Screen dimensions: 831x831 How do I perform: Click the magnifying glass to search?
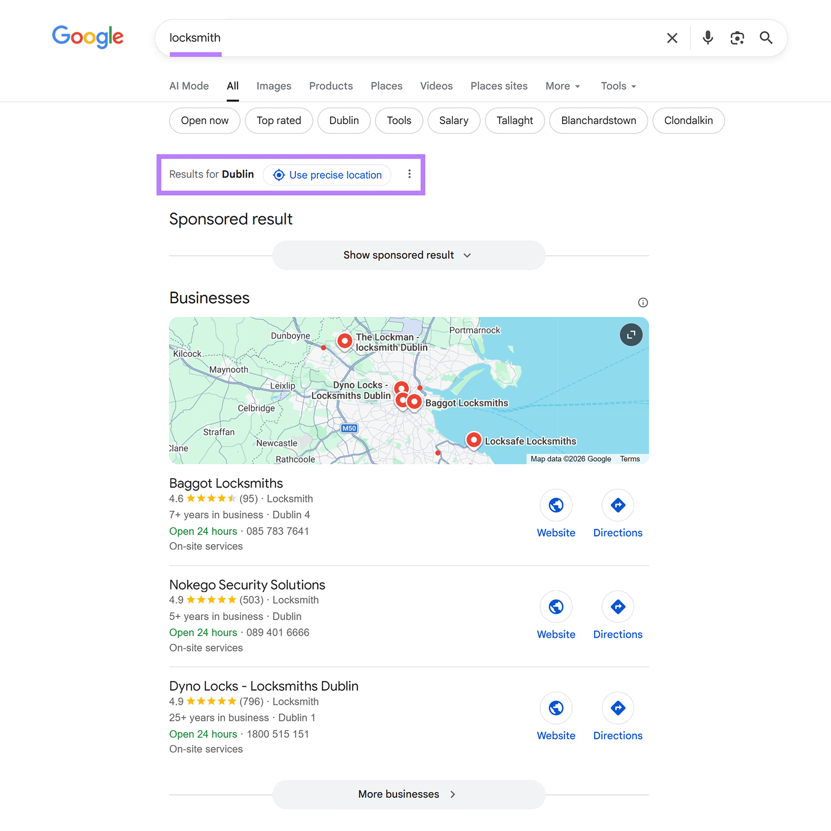point(766,37)
